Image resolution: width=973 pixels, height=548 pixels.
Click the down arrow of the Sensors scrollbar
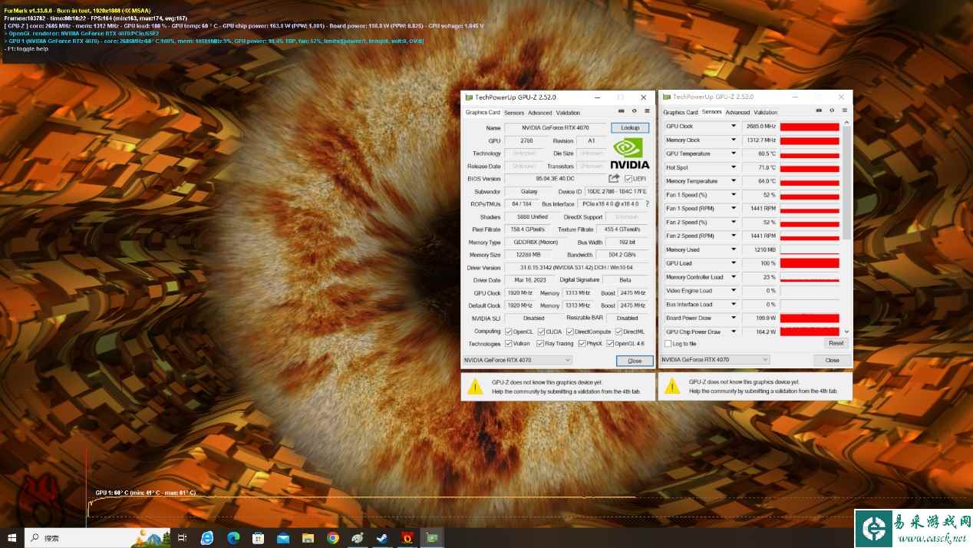[846, 332]
